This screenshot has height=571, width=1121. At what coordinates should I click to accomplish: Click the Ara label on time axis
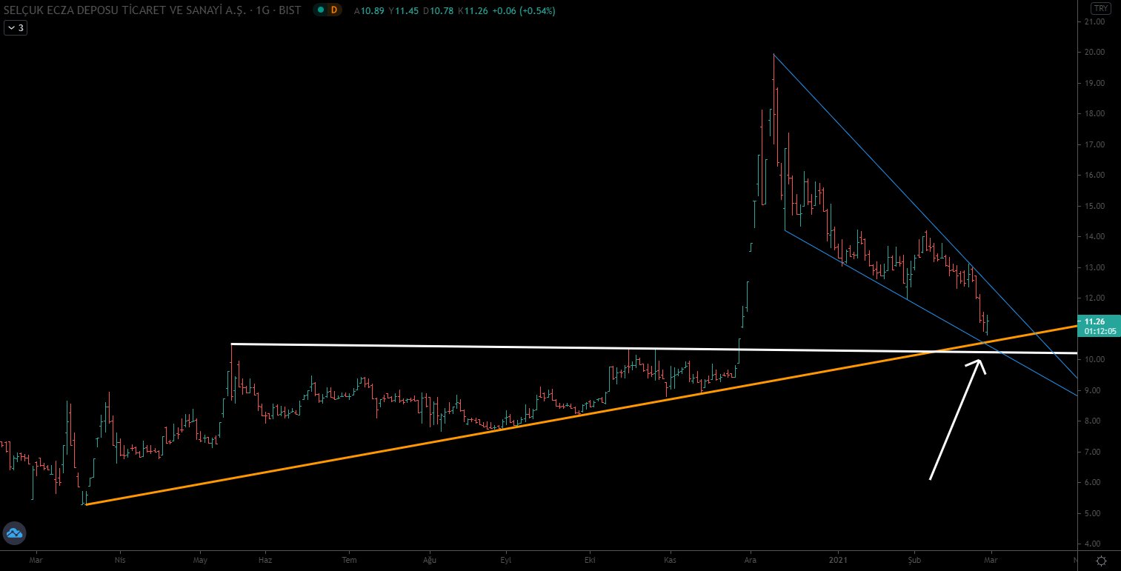[751, 561]
